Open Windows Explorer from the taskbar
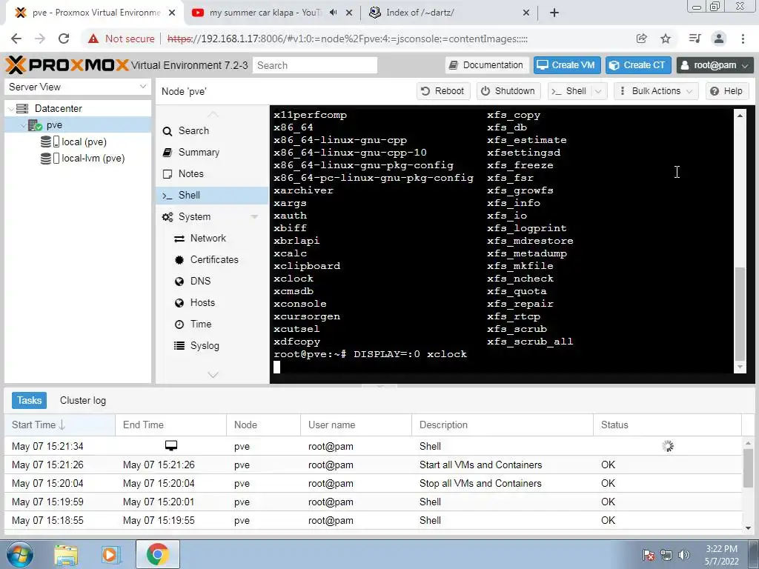The image size is (759, 569). [66, 554]
